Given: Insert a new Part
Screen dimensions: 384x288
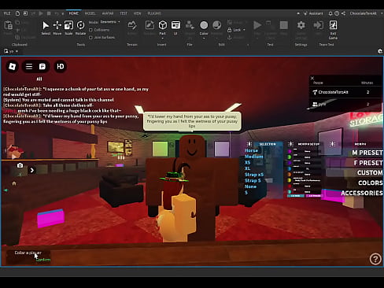Looking at the screenshot, I should tap(163, 28).
